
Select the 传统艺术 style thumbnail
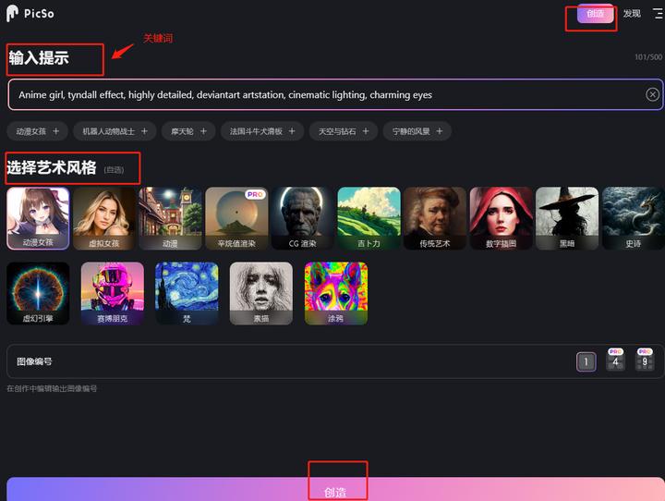point(435,218)
